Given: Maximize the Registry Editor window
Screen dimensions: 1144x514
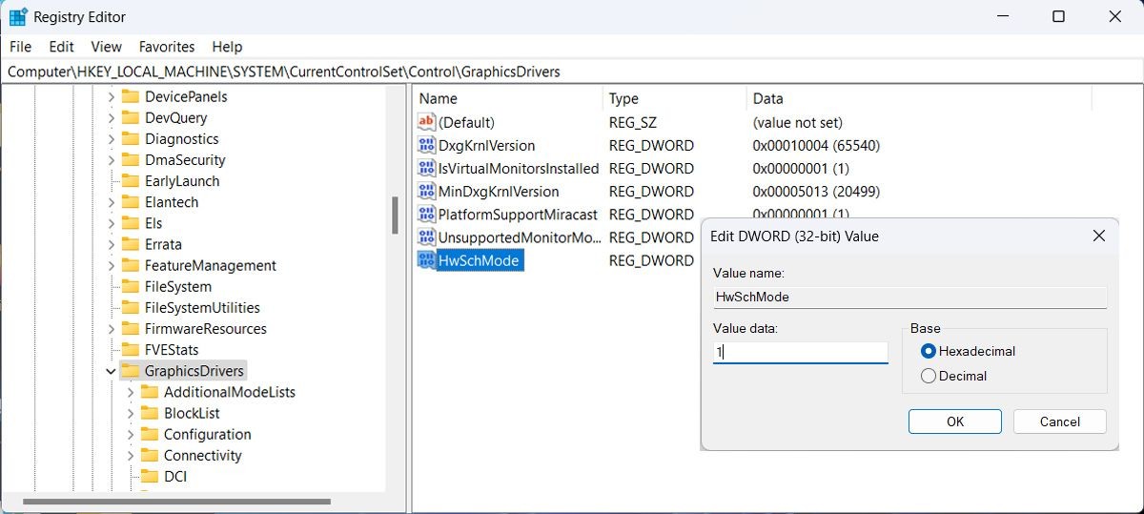Looking at the screenshot, I should 1058,17.
